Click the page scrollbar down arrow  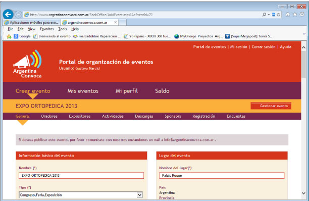tap(303, 193)
